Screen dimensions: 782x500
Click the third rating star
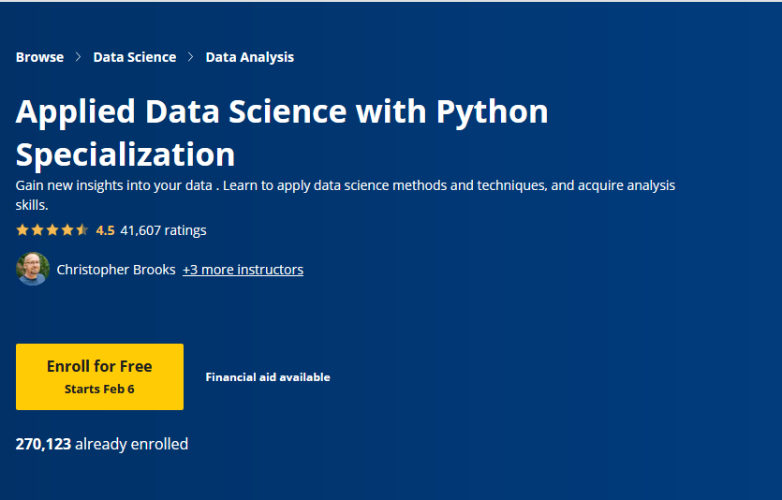point(52,230)
